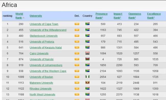The height and width of the screenshot is (100, 166).
Task: Sort table by Presence Rank header
Action: [101, 16]
